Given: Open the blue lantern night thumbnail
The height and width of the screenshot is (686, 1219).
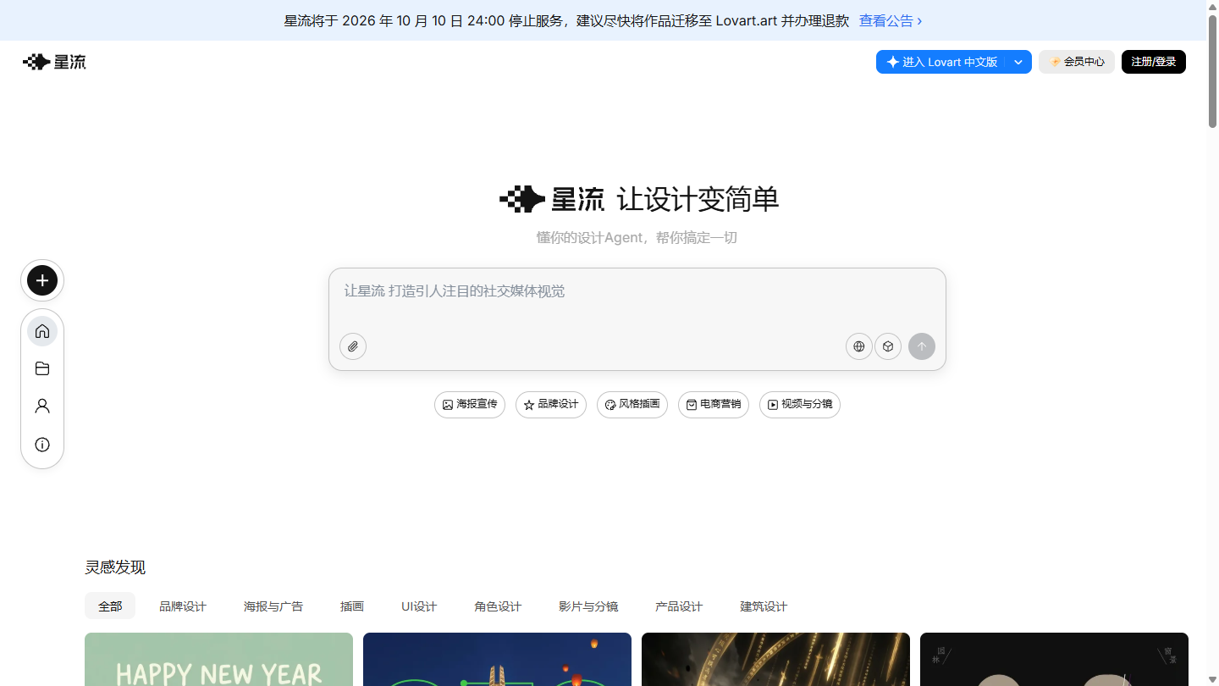Looking at the screenshot, I should [497, 659].
